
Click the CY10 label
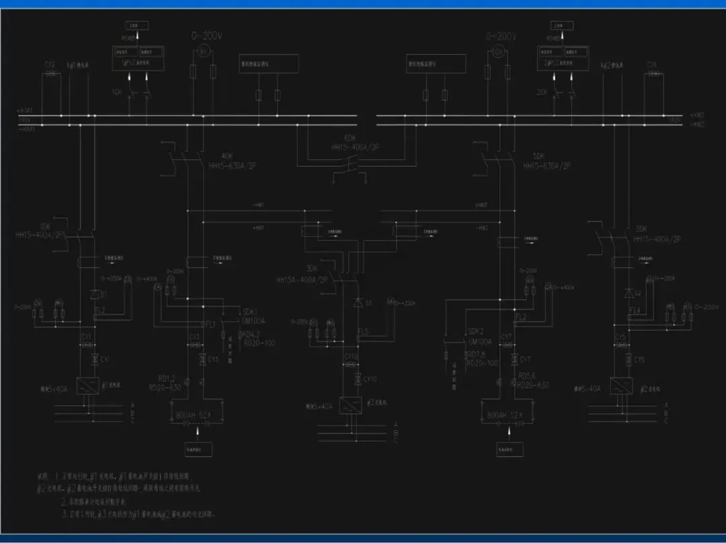tap(370, 379)
